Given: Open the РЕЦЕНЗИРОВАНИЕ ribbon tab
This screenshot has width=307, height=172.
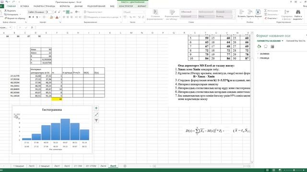Looking at the screenshot, I should (96, 6).
